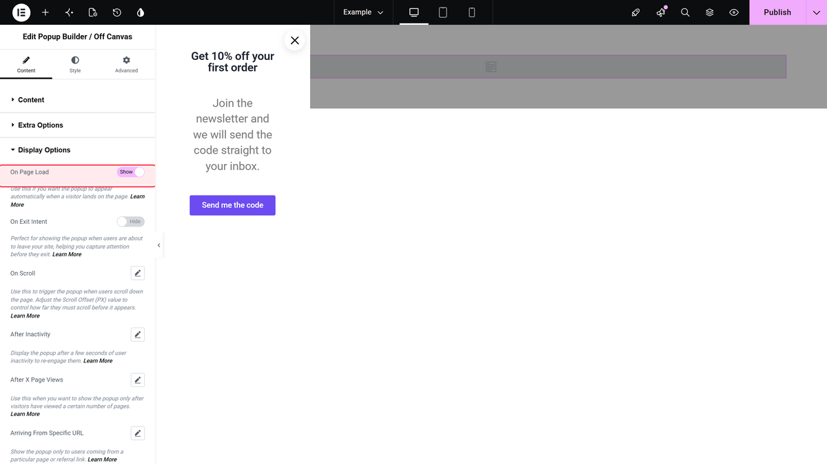Click the Publish button
Image resolution: width=827 pixels, height=465 pixels.
pos(777,12)
